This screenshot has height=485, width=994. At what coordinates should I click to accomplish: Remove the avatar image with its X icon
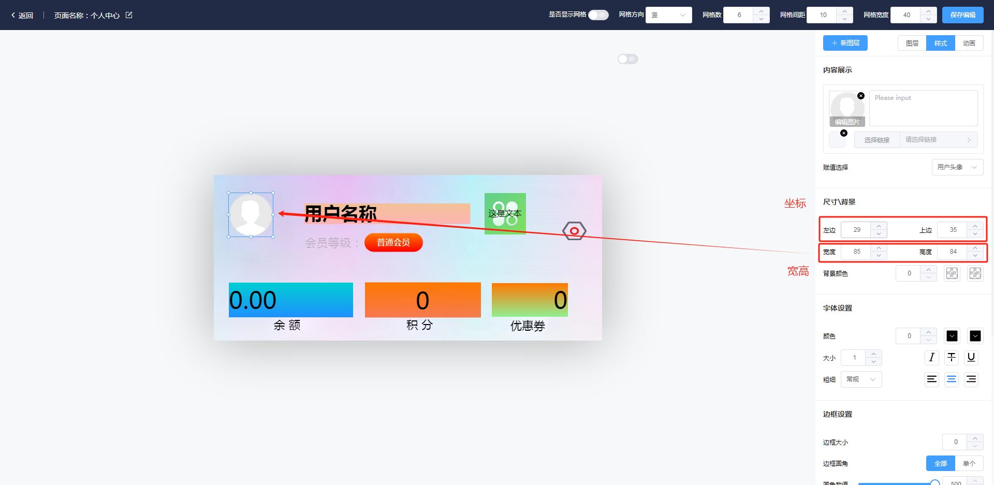pyautogui.click(x=861, y=96)
